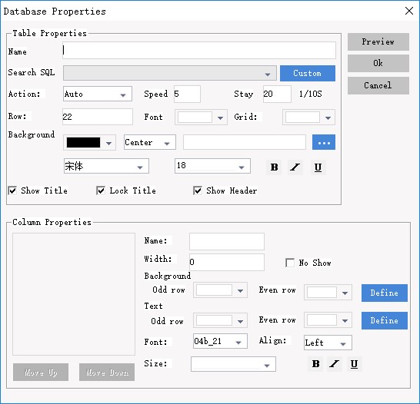
Task: Click the Row input field showing 22
Action: coord(98,117)
